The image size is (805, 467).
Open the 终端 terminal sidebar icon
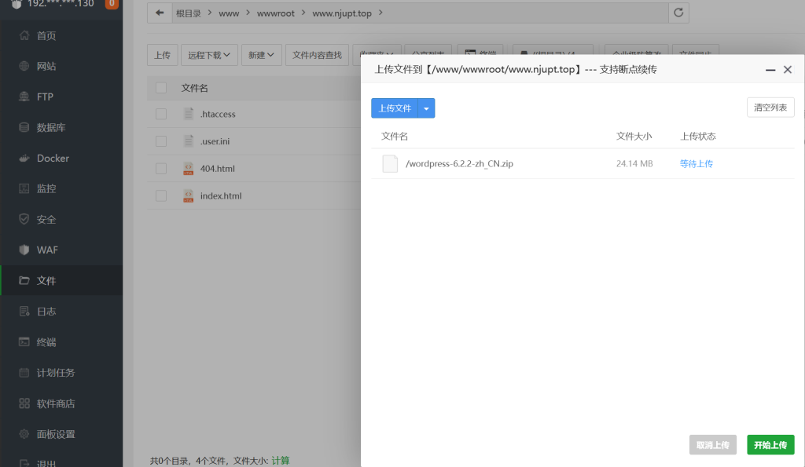(x=24, y=342)
